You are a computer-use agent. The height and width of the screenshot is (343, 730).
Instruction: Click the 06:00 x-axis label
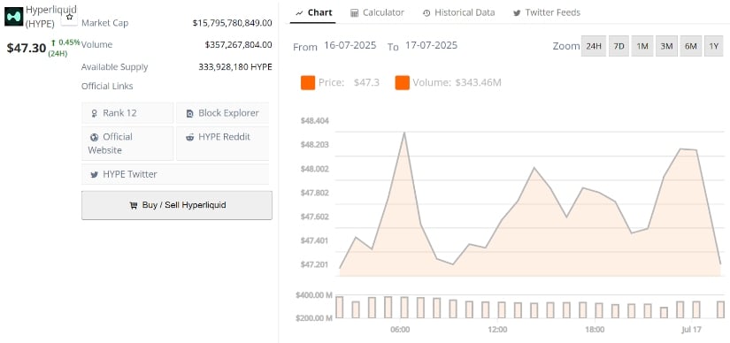(x=400, y=330)
